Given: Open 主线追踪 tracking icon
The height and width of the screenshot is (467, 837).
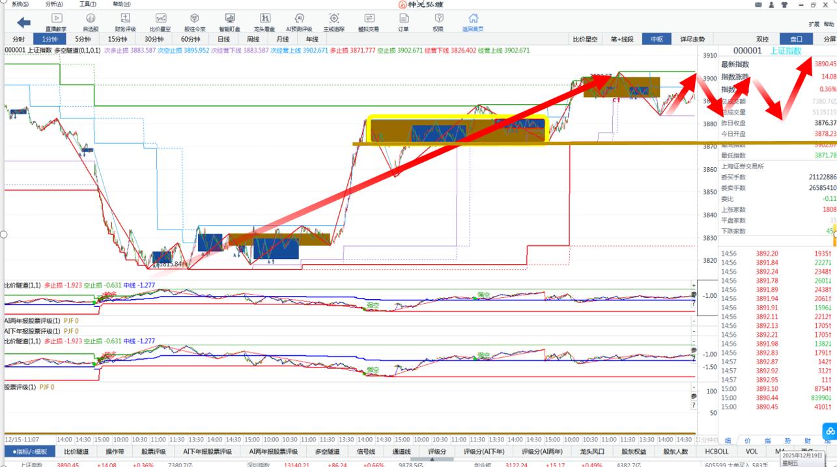Looking at the screenshot, I should coord(333,20).
